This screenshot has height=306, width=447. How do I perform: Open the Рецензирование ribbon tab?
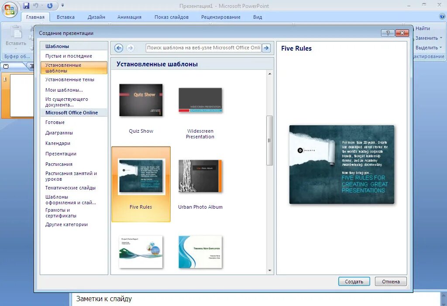221,17
